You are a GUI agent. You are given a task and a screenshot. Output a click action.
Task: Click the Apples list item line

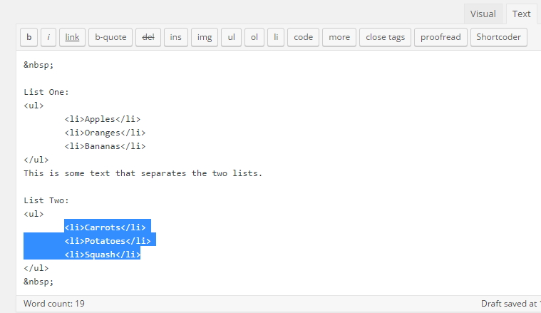[x=103, y=119]
